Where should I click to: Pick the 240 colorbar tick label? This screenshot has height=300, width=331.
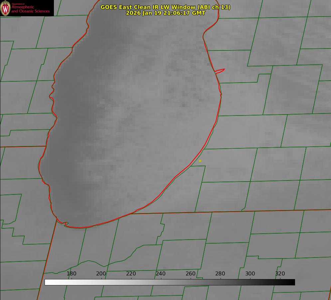pos(161,273)
